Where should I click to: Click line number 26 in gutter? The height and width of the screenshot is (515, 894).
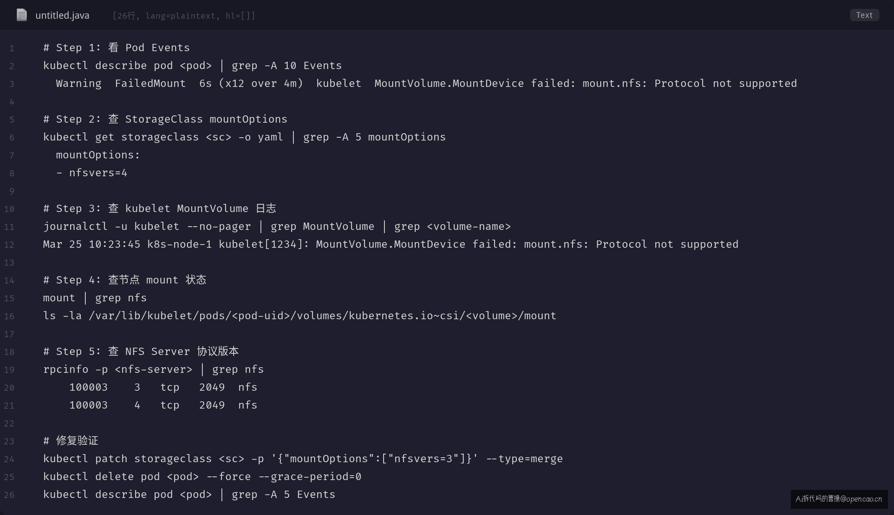point(9,495)
